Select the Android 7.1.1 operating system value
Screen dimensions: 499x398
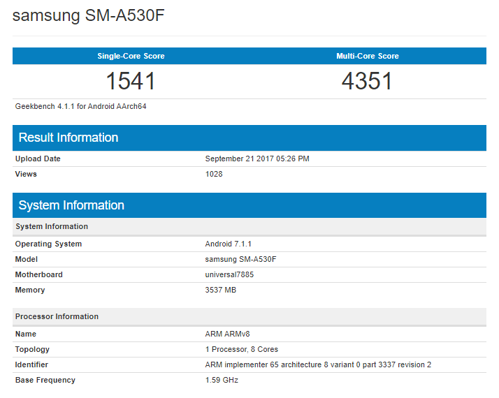click(229, 244)
